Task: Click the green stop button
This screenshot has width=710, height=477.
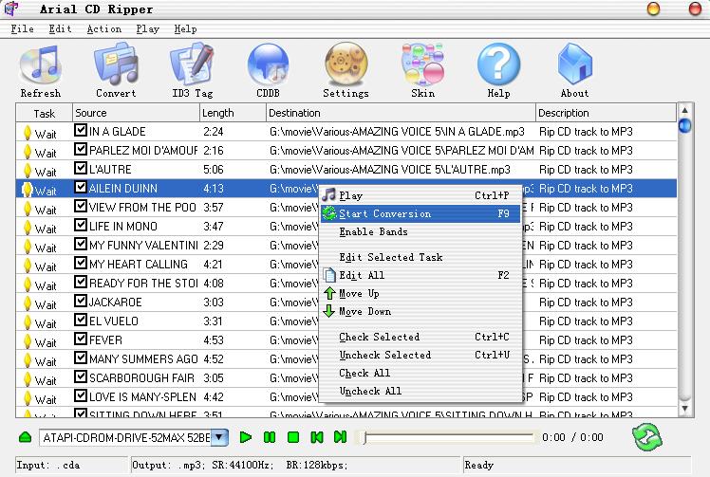Action: coord(293,437)
